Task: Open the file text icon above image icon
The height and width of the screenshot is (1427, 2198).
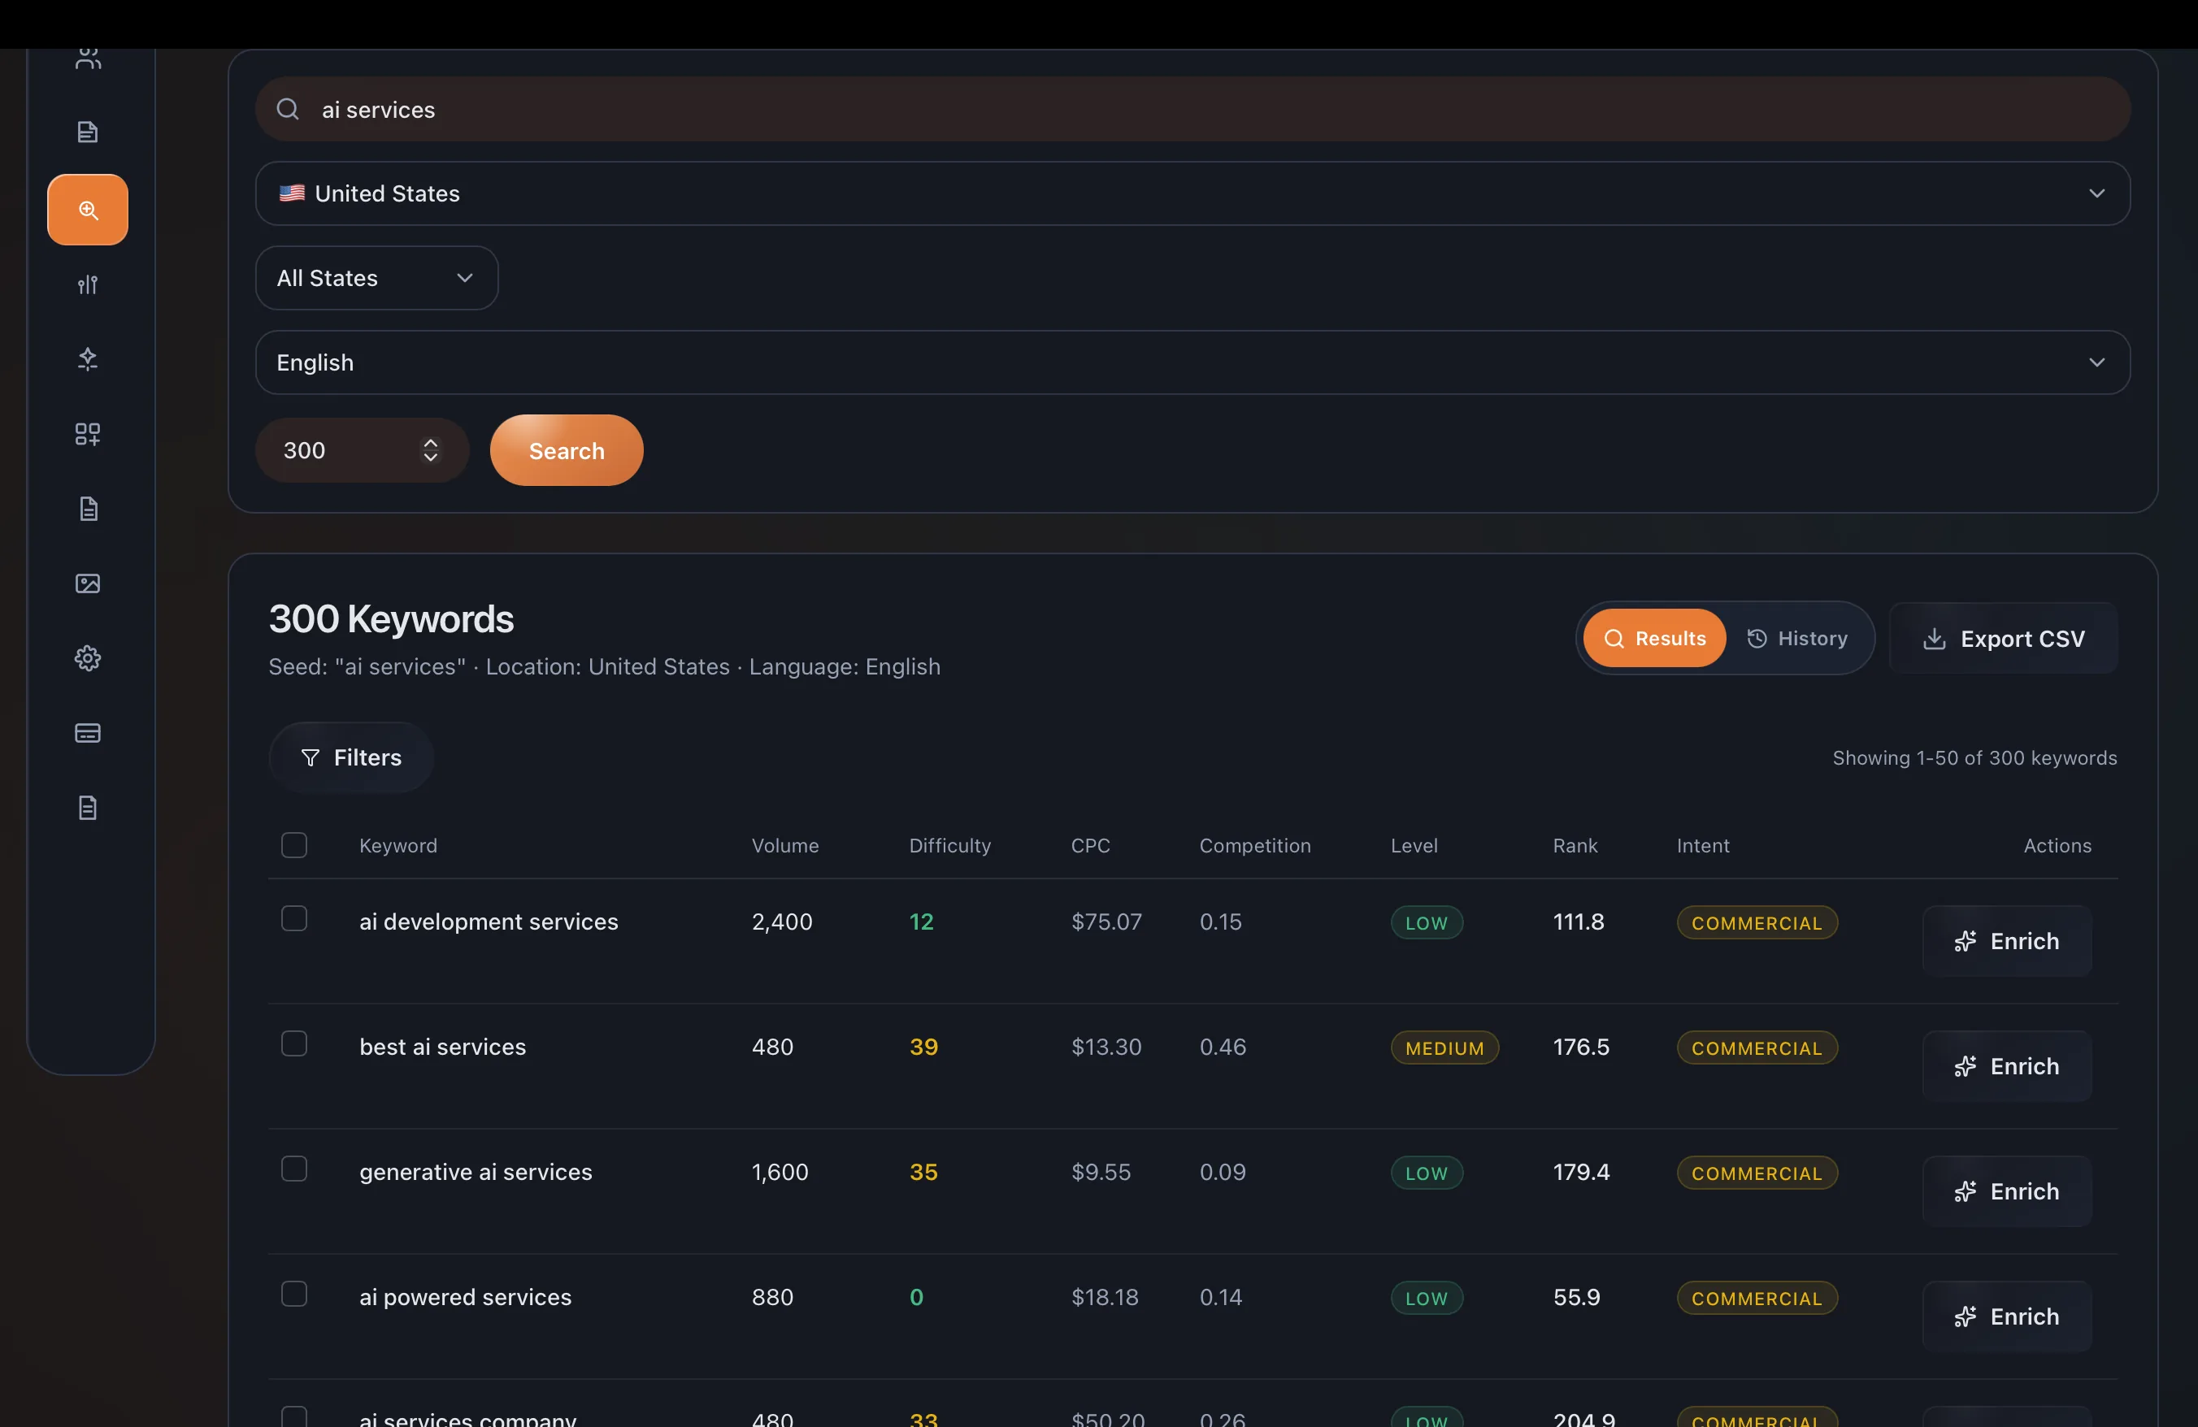Action: point(88,509)
